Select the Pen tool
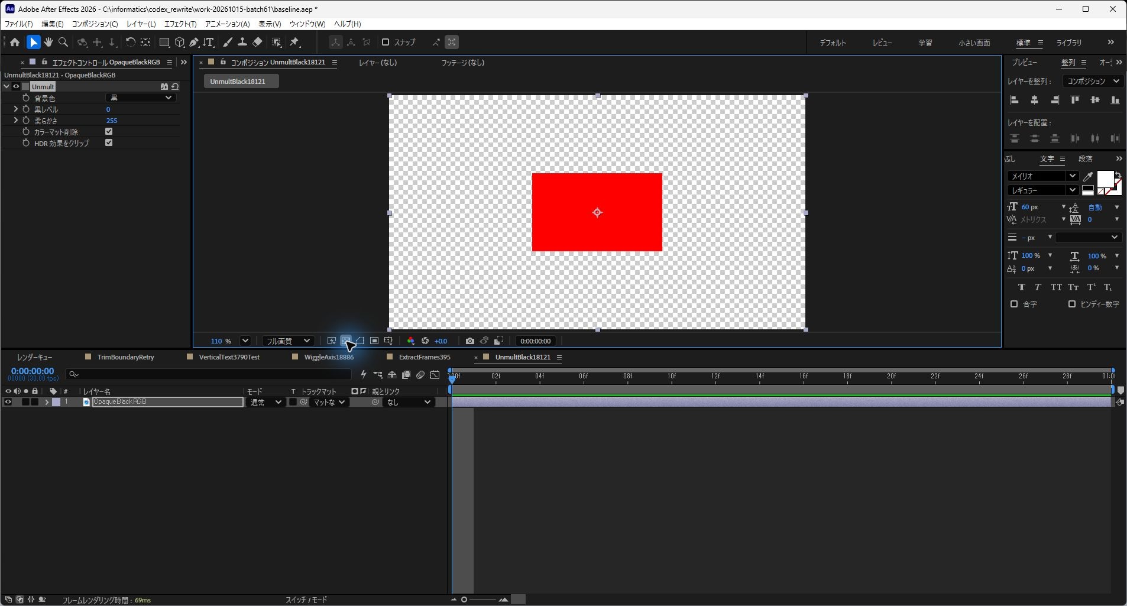The height and width of the screenshot is (606, 1127). [x=194, y=42]
